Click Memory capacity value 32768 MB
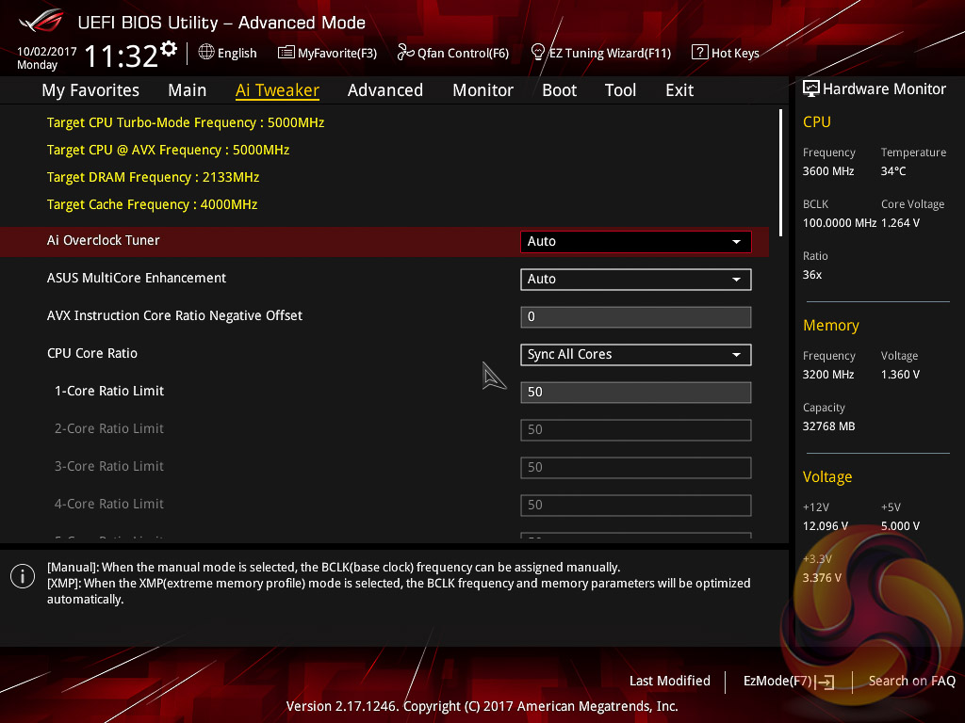 click(828, 426)
